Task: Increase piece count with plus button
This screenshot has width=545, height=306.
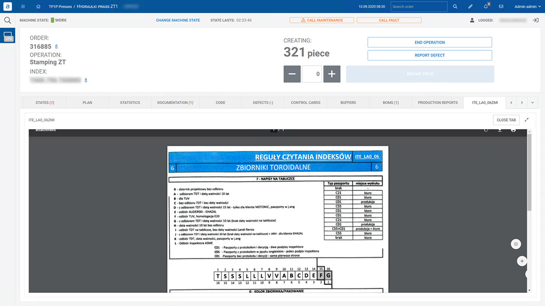Action: (x=332, y=74)
